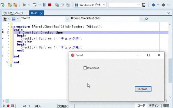173x108 pixels.
Task: Toggle the breakpoint on line 40
Action: (x=3, y=32)
